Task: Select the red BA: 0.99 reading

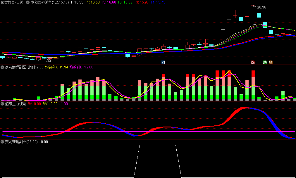Action: pos(34,104)
